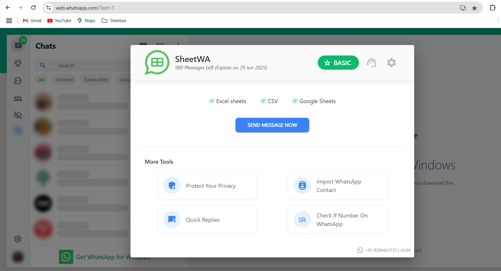Open Import WhatsApp Contact tool
The height and width of the screenshot is (271, 501).
[338, 186]
